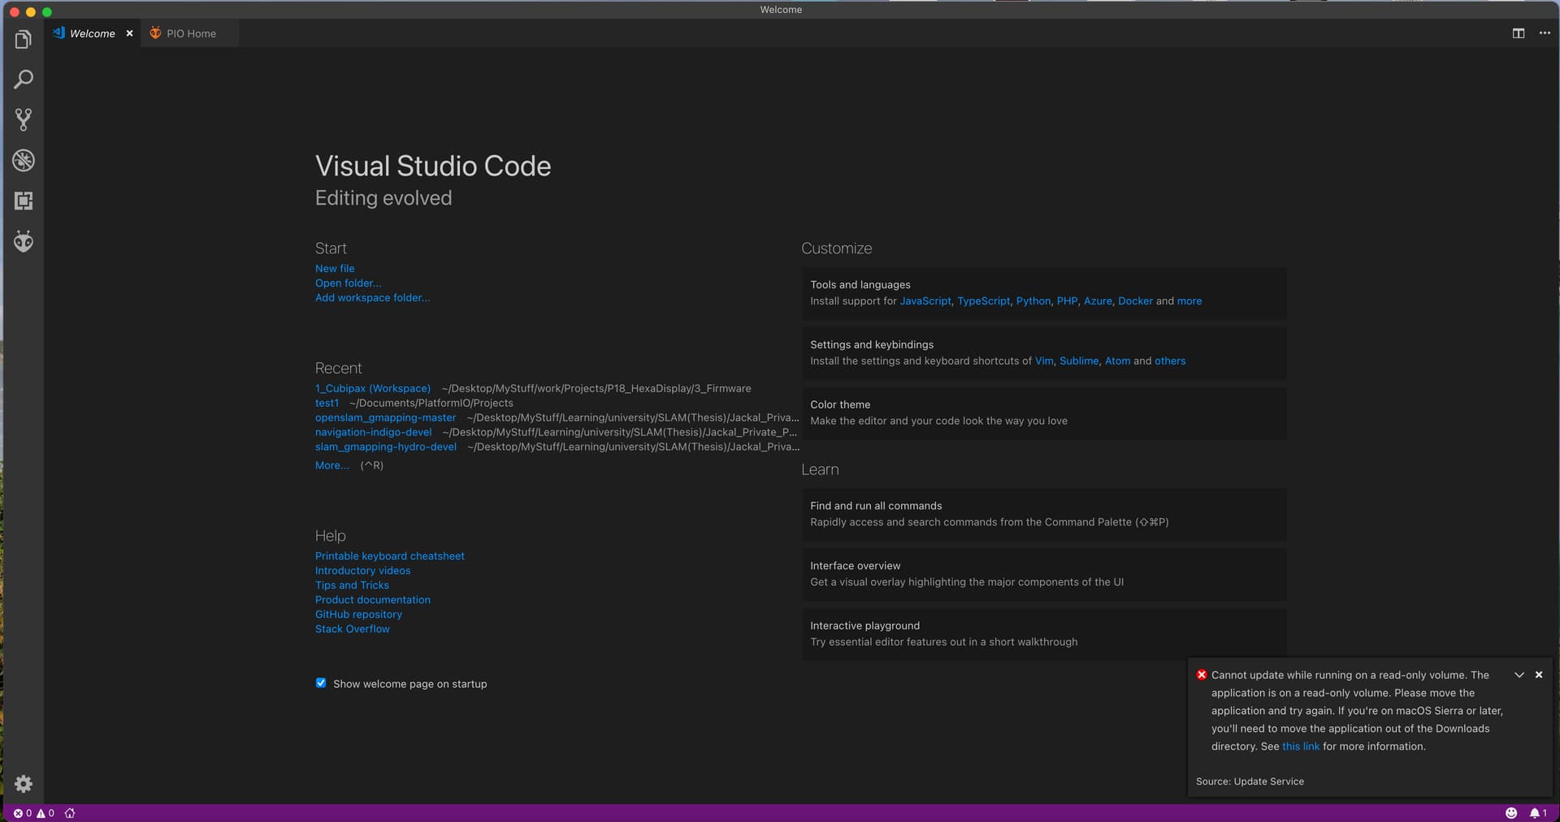Click the feedback smiley in status bar
Viewport: 1560px width, 822px height.
1511,813
